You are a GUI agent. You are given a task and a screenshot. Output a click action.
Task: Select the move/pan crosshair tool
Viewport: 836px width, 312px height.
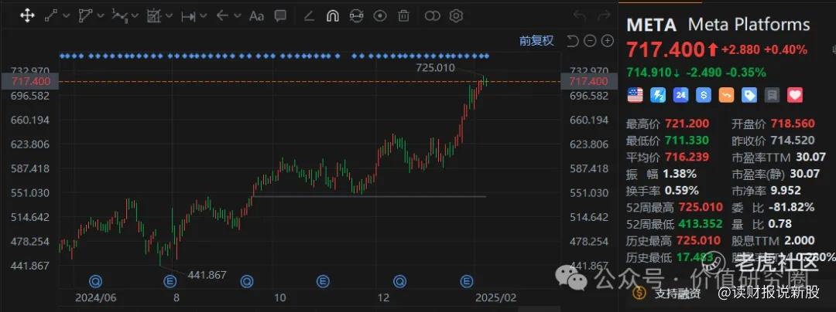tap(27, 16)
